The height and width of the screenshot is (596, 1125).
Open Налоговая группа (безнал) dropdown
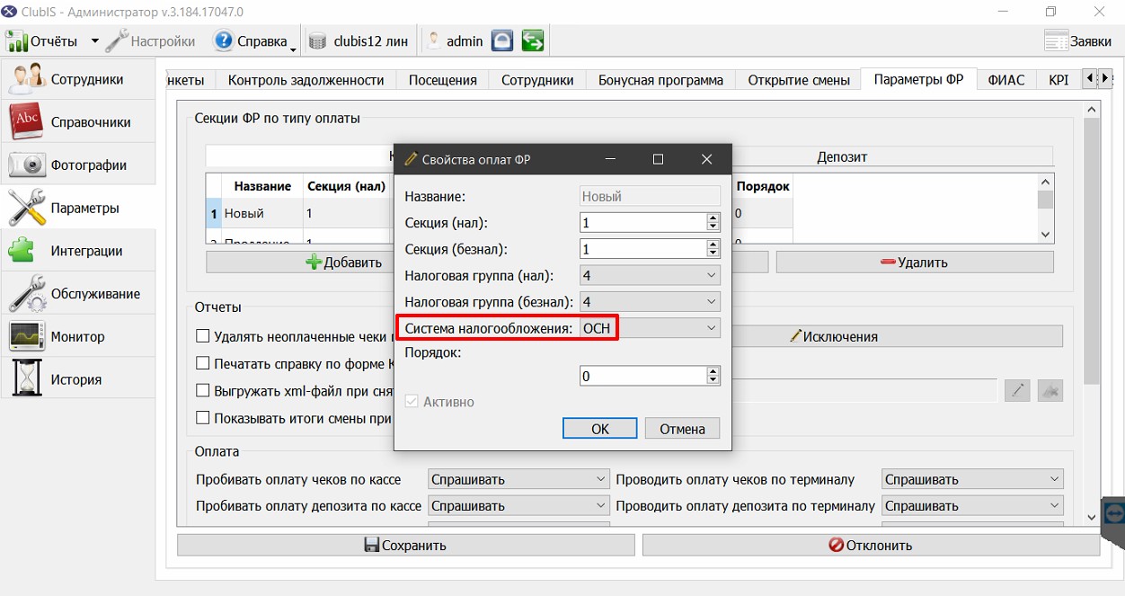650,302
